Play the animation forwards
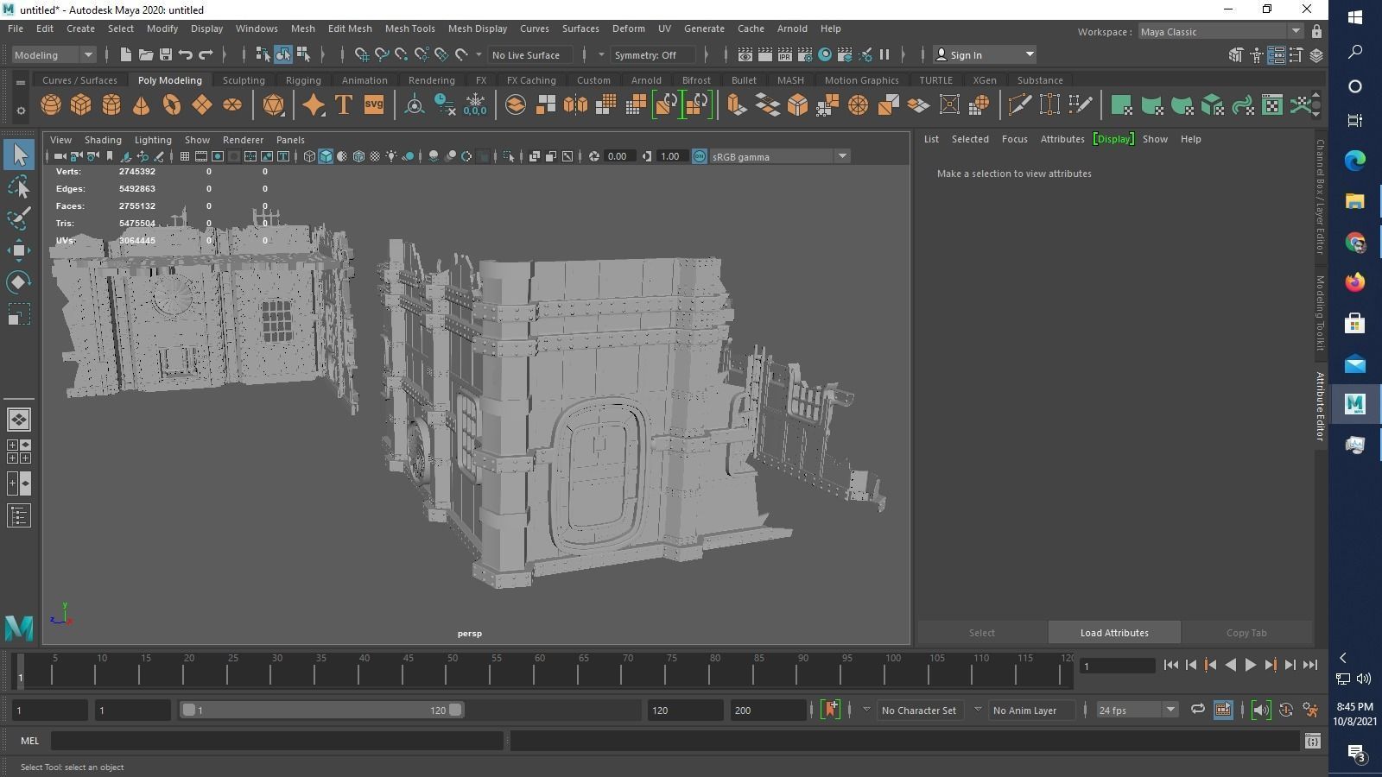 pyautogui.click(x=1250, y=665)
